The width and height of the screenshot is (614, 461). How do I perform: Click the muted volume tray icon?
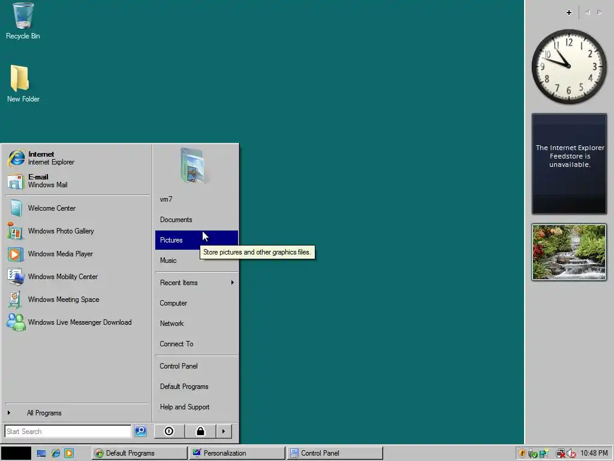click(x=571, y=454)
